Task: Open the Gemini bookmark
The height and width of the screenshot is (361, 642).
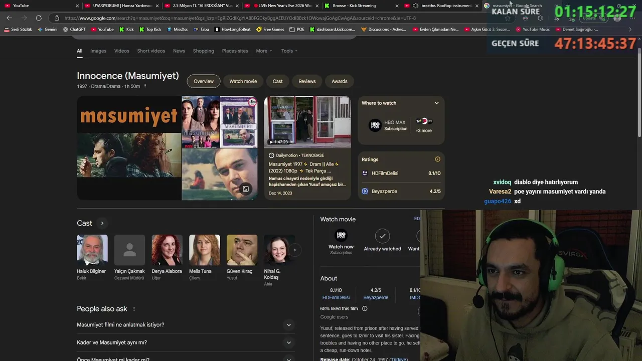Action: point(48,30)
